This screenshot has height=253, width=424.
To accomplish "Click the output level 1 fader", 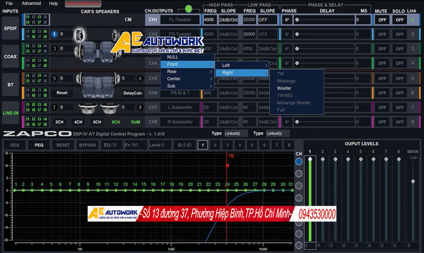I will (310, 159).
